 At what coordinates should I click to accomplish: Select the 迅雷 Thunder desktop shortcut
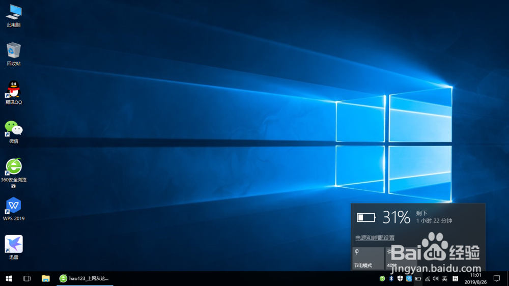pyautogui.click(x=14, y=248)
